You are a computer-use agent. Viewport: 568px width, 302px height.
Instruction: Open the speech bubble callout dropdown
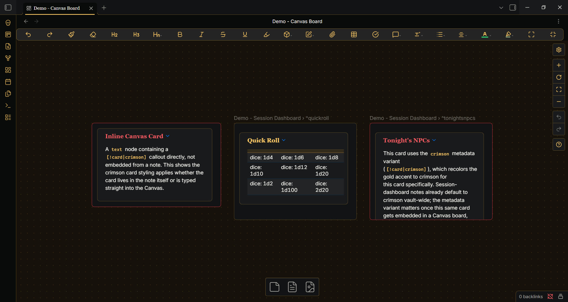coord(396,35)
